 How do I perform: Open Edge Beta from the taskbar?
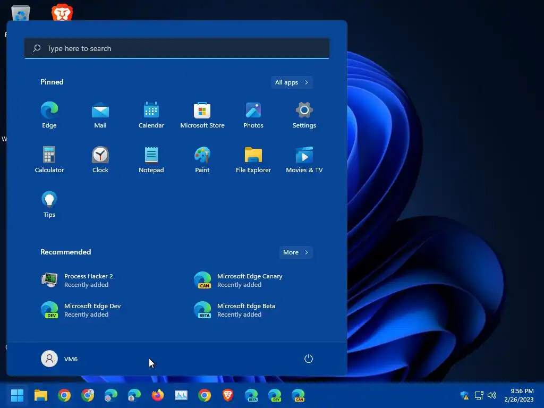[x=251, y=395]
